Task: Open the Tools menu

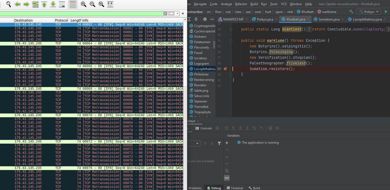Action: [x=274, y=4]
